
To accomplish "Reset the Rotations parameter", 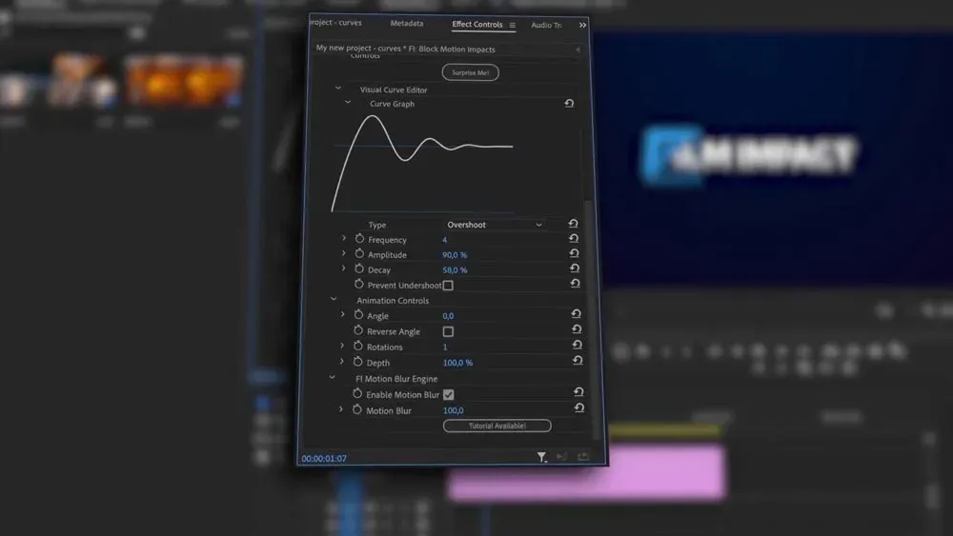I will [577, 345].
